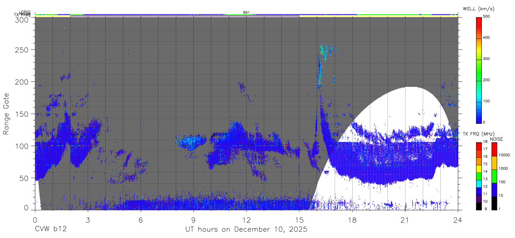The width and height of the screenshot is (515, 238).
Task: Select the yellow-orange NOISE segment below 10000
Action: coord(494,162)
